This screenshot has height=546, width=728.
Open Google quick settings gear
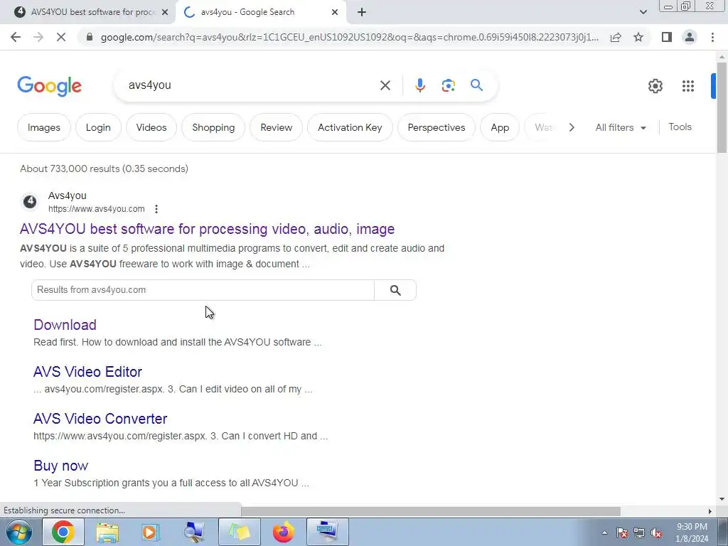pyautogui.click(x=655, y=86)
